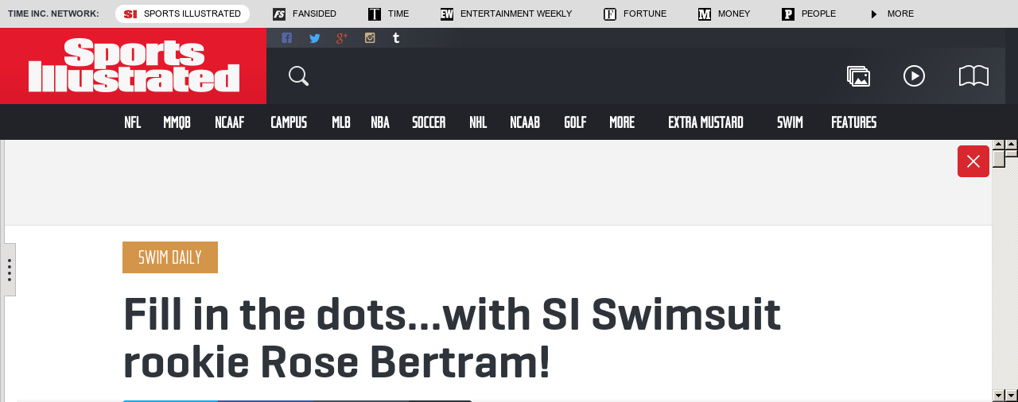The height and width of the screenshot is (402, 1018).
Task: Visit People network link
Action: click(809, 14)
